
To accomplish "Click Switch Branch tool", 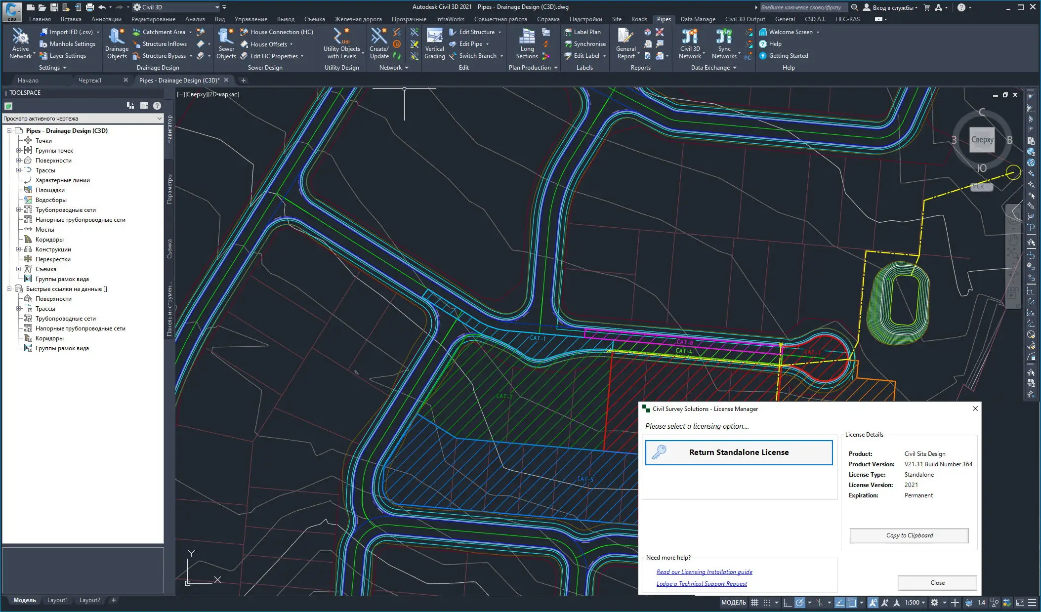I will click(475, 56).
